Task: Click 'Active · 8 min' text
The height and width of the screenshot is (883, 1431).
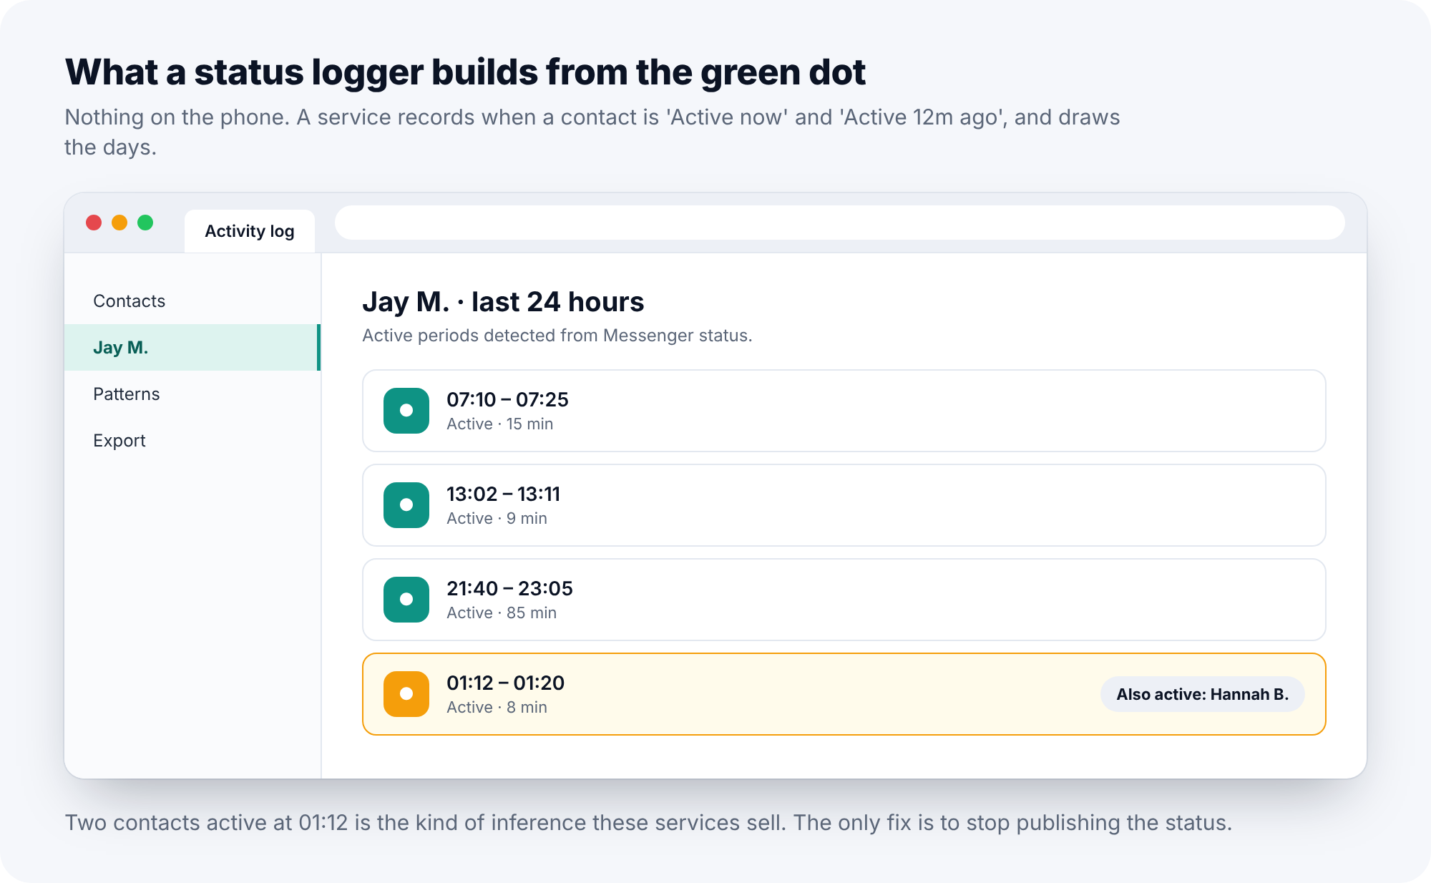Action: pyautogui.click(x=497, y=707)
